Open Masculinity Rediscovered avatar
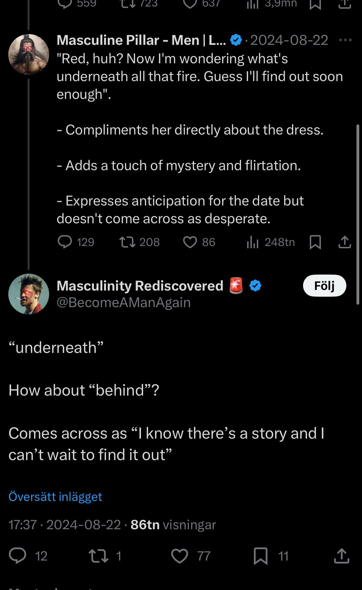The image size is (362, 590). tap(29, 294)
